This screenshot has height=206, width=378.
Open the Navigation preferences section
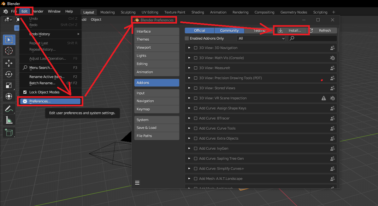click(157, 101)
